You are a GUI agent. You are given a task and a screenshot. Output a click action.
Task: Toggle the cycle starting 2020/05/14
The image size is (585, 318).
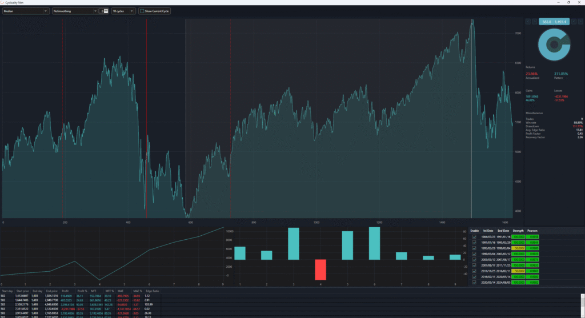(474, 283)
